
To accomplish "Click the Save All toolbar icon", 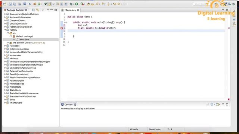I will point(15,4).
